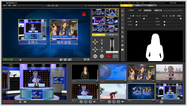Select the yellow-bordered scene preset thumbnail
The width and height of the screenshot is (187, 106).
point(112,12)
